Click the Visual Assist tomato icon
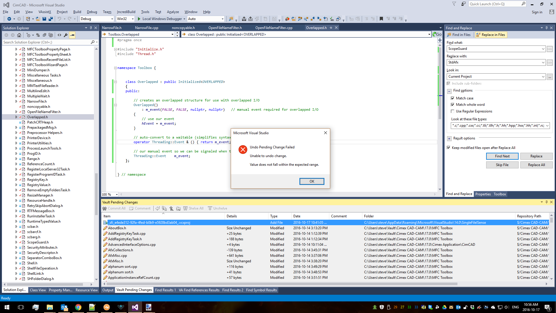 tap(287, 19)
